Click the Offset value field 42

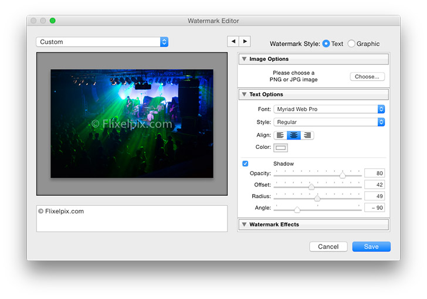point(374,185)
